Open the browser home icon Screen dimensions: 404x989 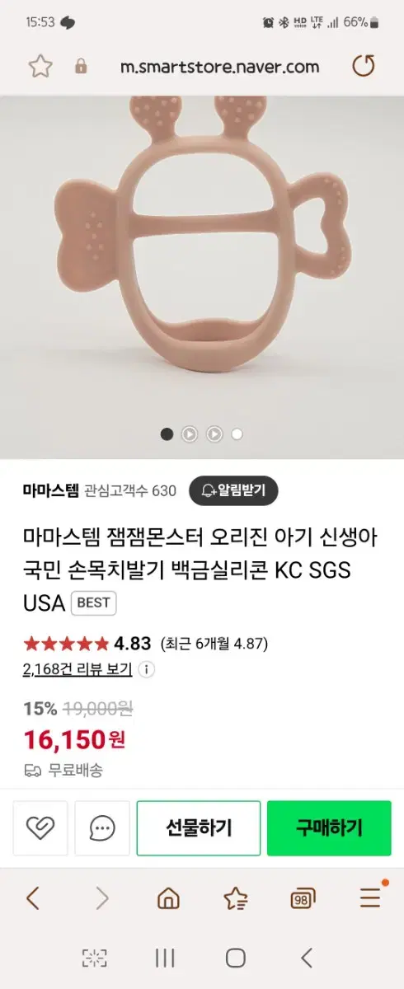pos(169,898)
